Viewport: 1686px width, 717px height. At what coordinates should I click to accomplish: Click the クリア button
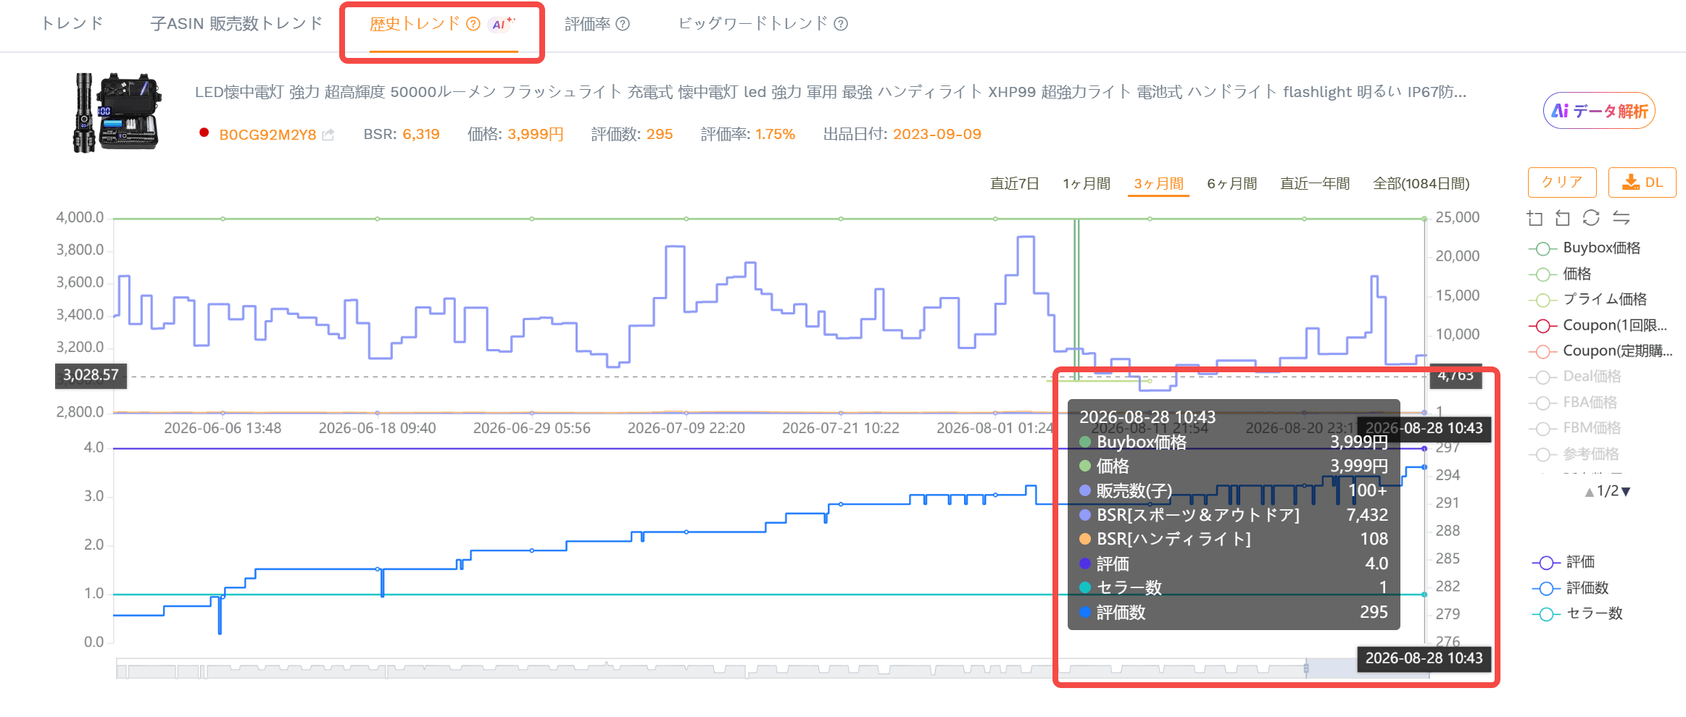(1562, 183)
